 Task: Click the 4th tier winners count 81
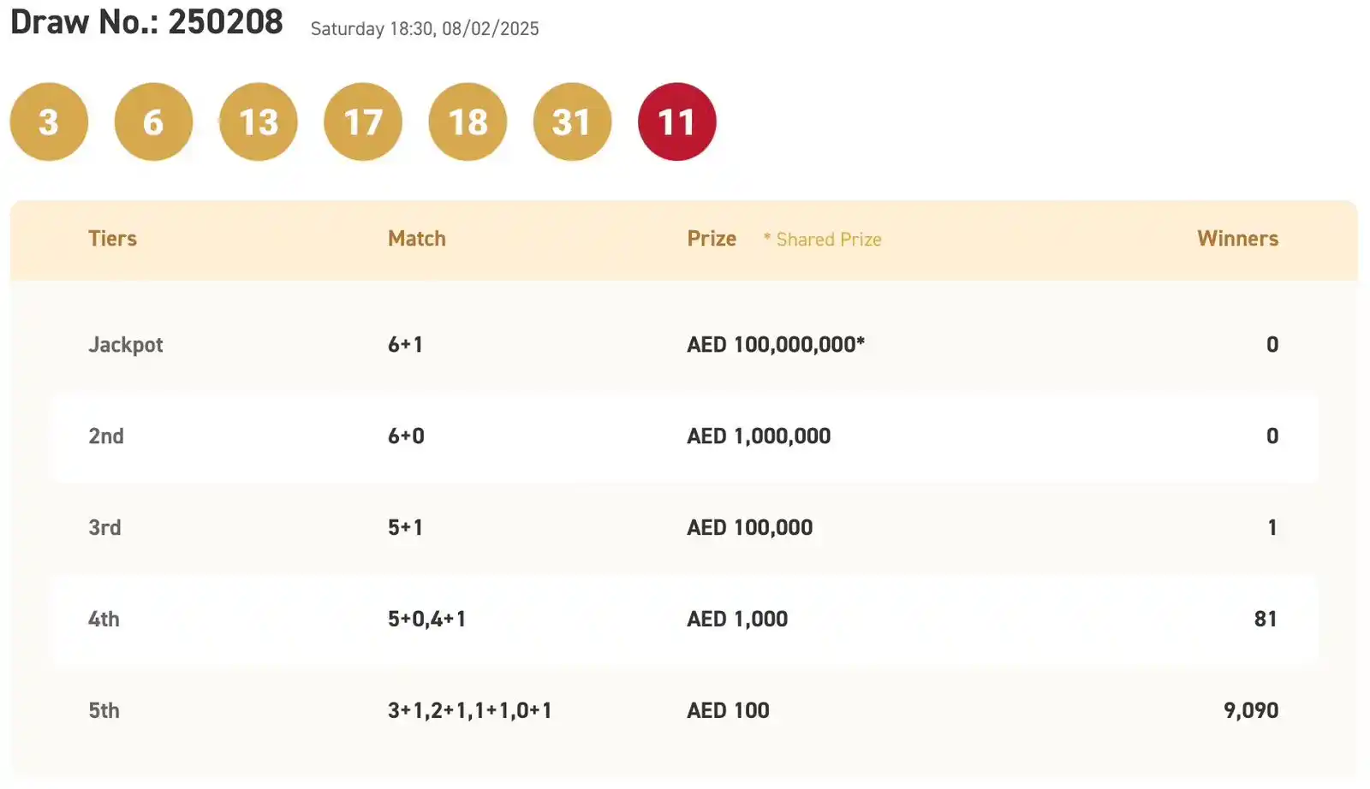pos(1266,620)
